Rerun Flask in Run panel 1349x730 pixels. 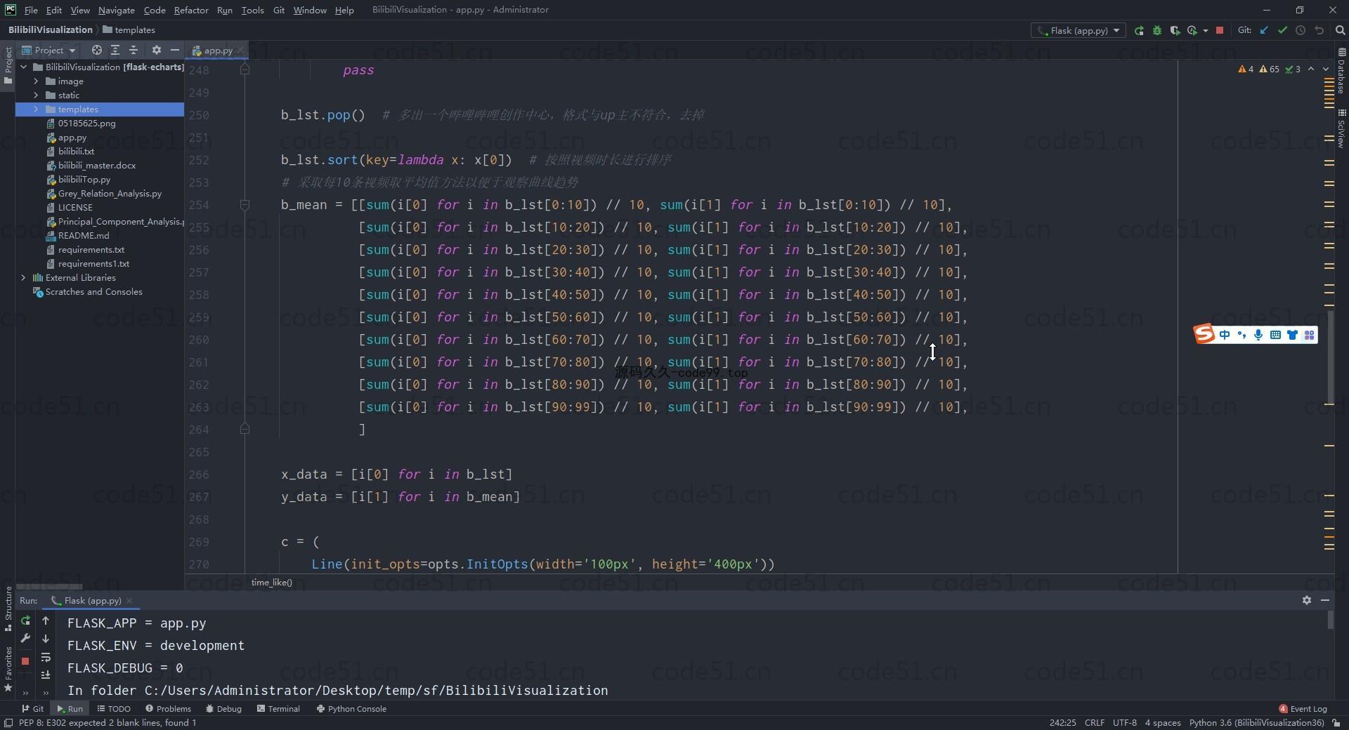(x=25, y=620)
